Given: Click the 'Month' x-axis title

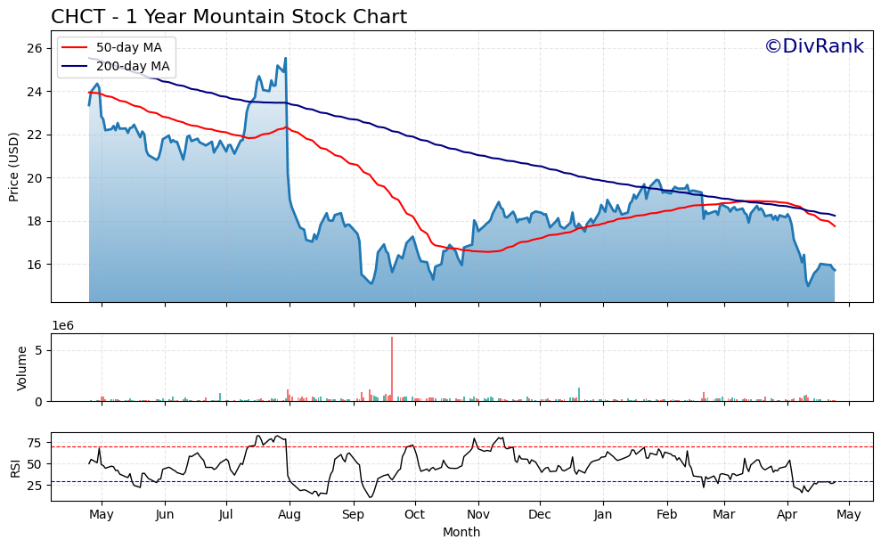Looking at the screenshot, I should coord(461,532).
